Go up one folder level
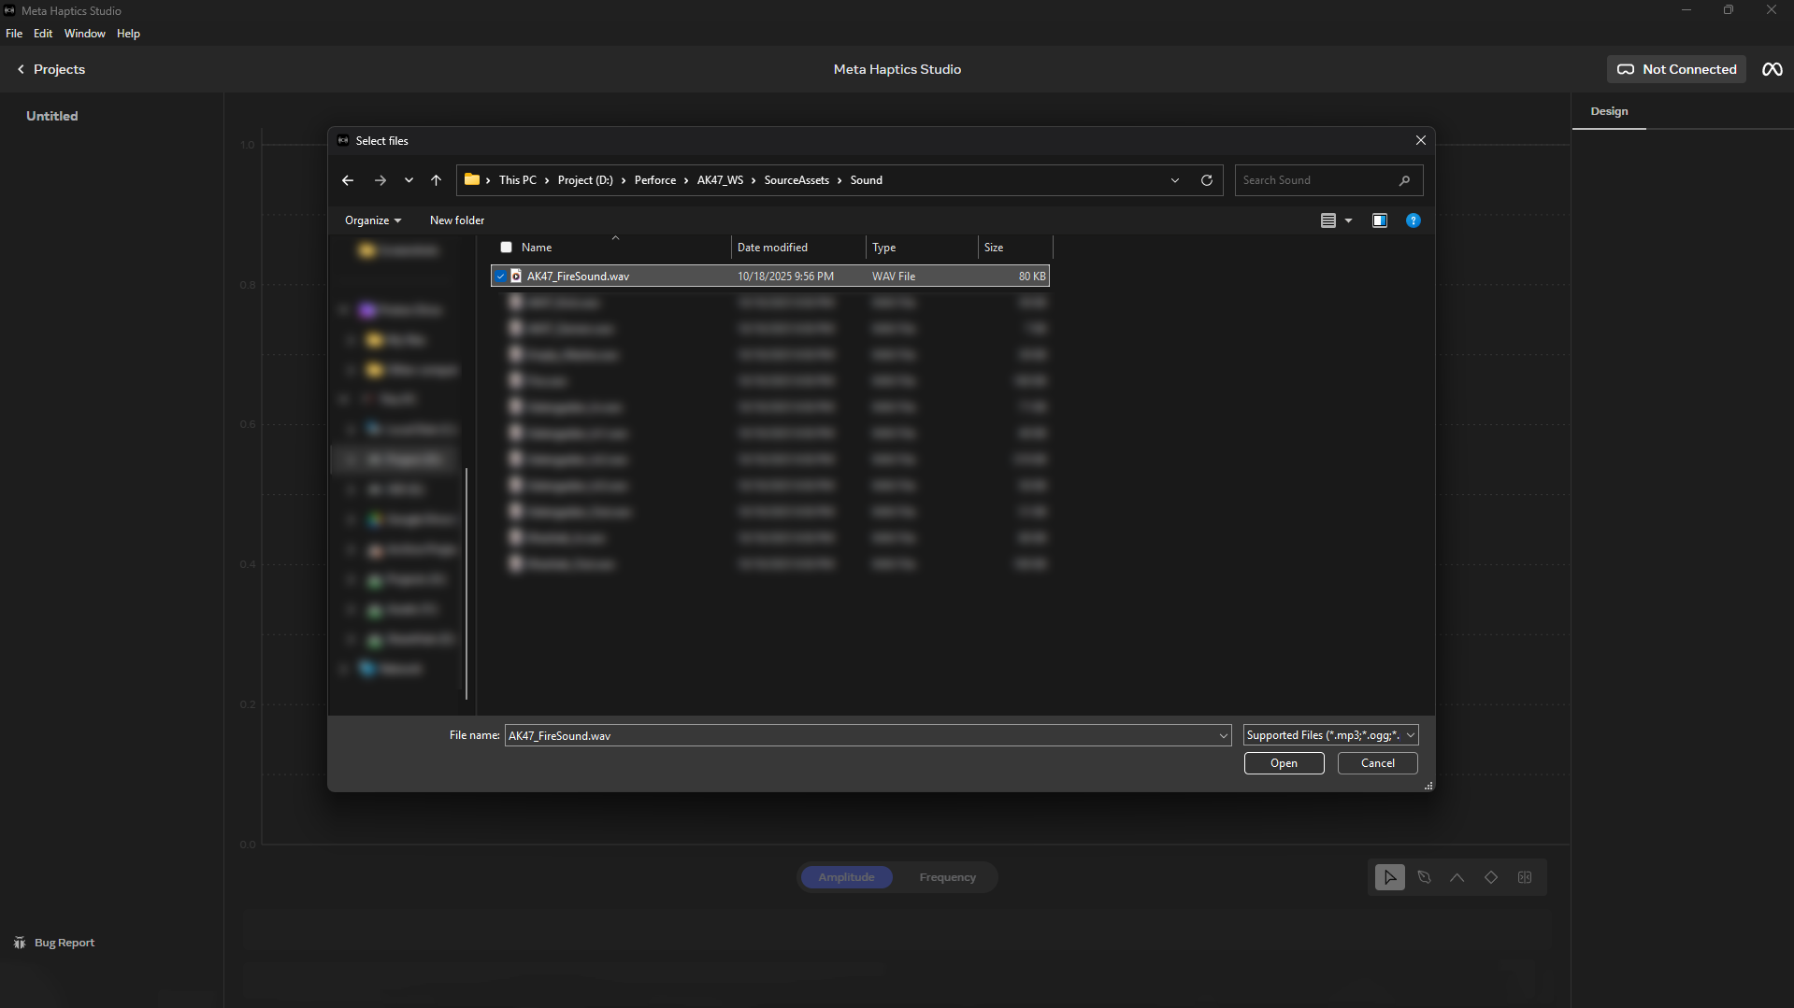Viewport: 1794px width, 1008px height. pyautogui.click(x=436, y=180)
